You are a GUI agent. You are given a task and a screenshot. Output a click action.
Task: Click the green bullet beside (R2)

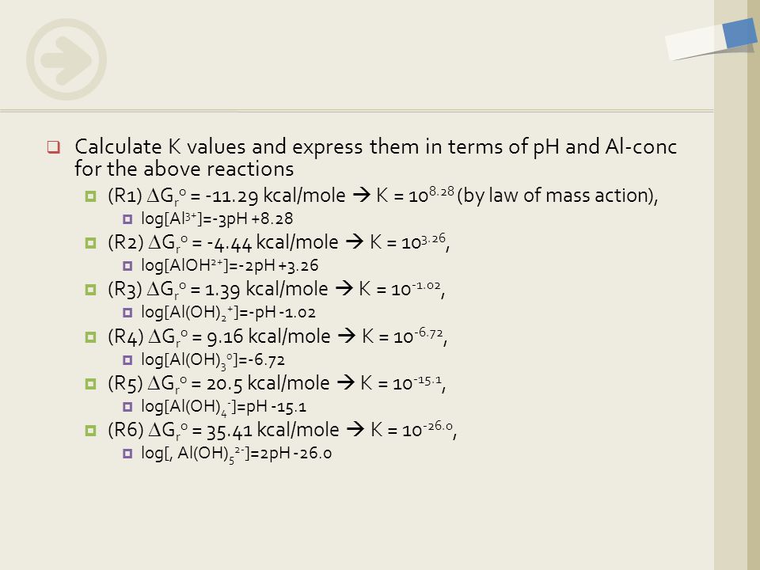click(90, 243)
